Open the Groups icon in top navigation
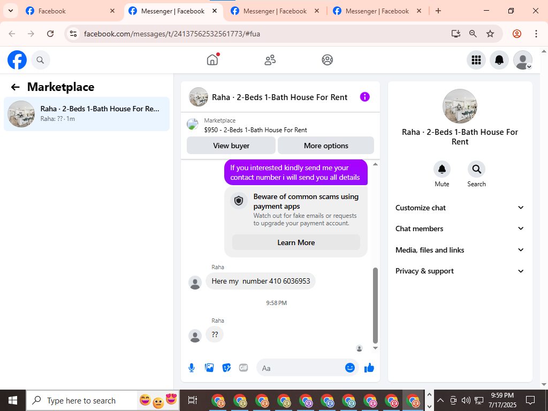Image resolution: width=548 pixels, height=411 pixels. tap(327, 60)
